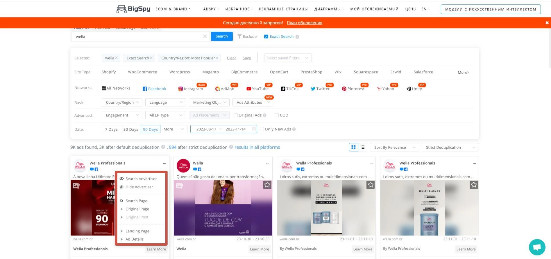Click the Exclude filter funnel icon
The height and width of the screenshot is (259, 551).
(x=239, y=37)
